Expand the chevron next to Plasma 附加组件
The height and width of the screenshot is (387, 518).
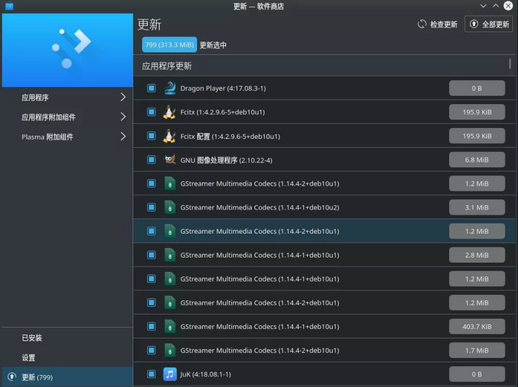coord(123,136)
